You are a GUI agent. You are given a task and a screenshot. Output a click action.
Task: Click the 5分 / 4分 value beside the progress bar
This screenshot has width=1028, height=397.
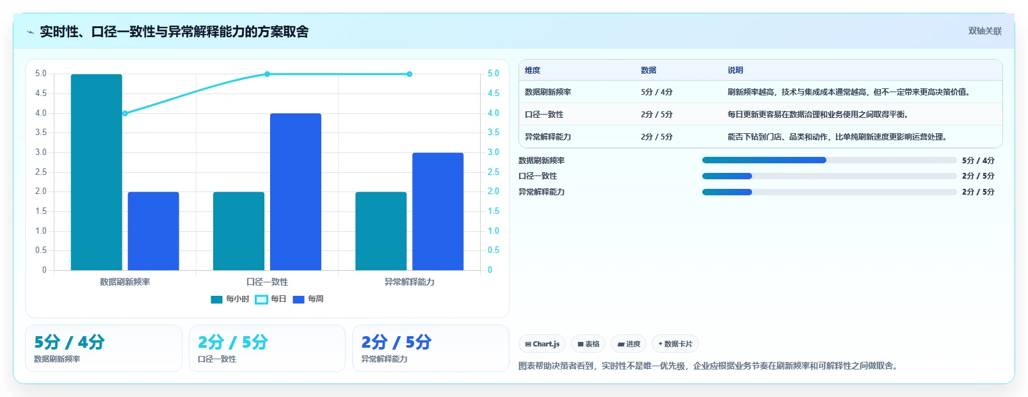click(978, 161)
